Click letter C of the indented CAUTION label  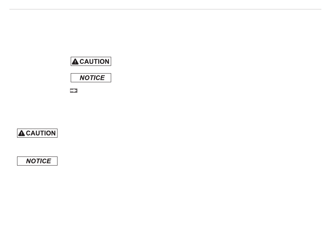(x=82, y=61)
